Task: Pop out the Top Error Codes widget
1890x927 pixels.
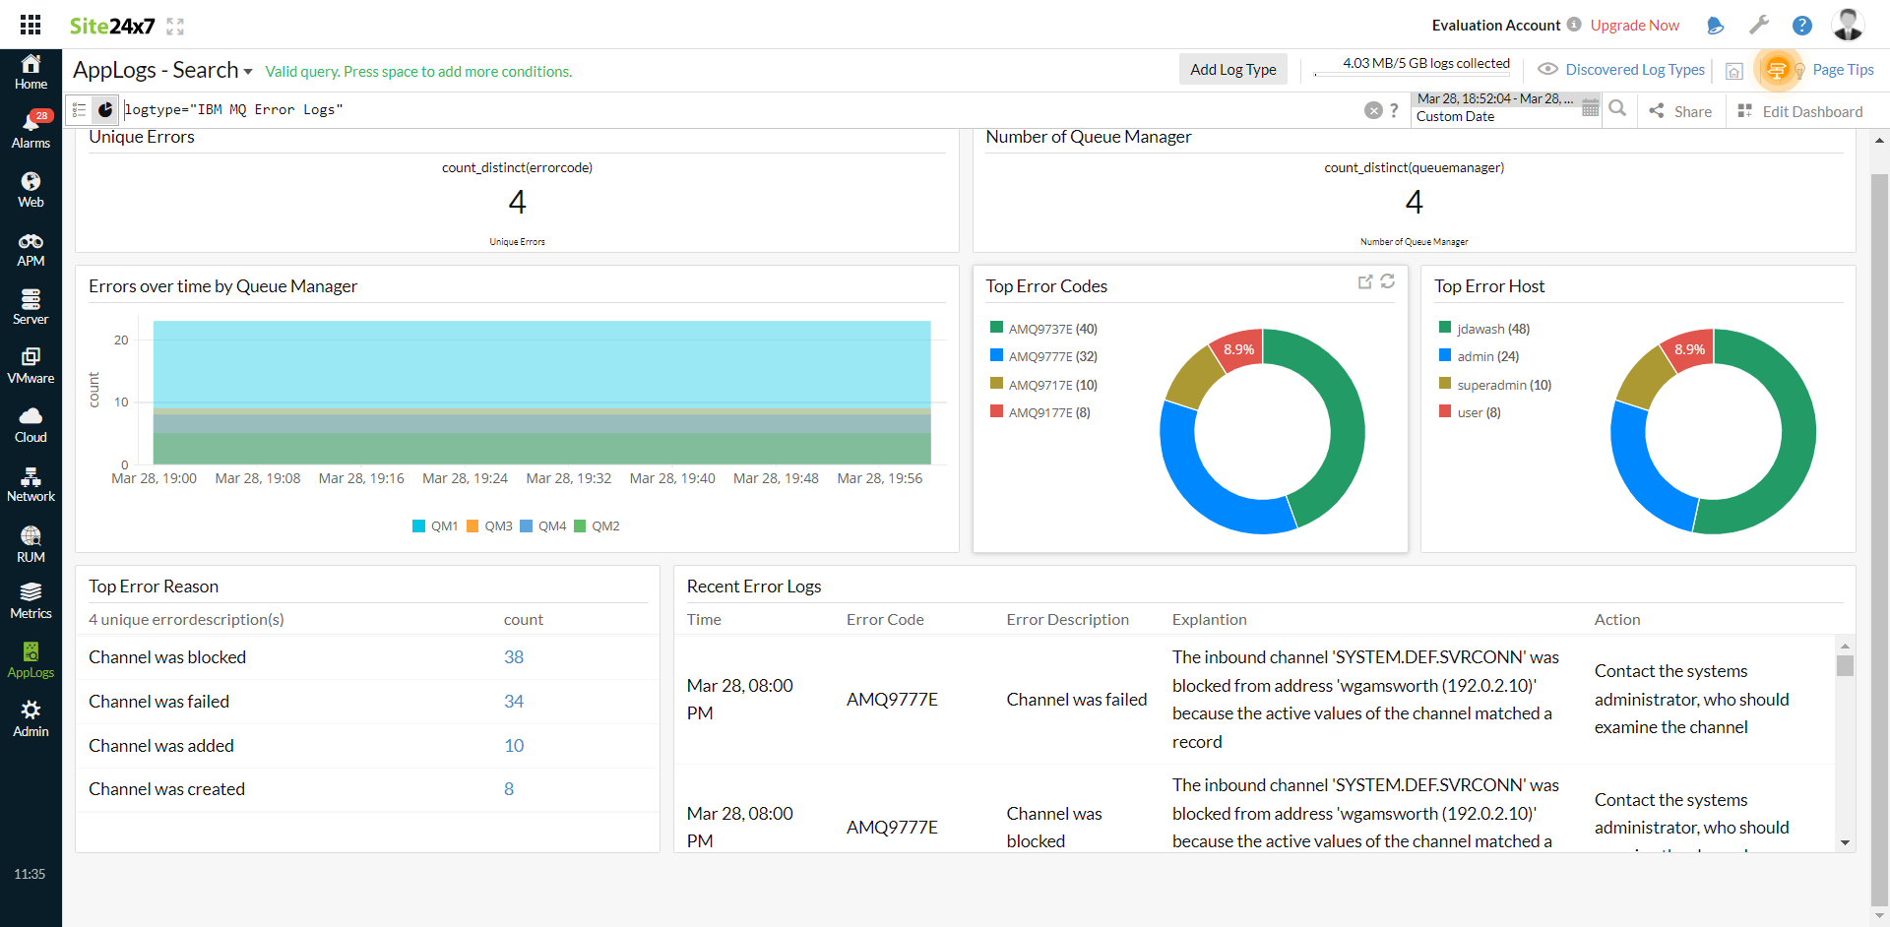Action: click(x=1364, y=282)
